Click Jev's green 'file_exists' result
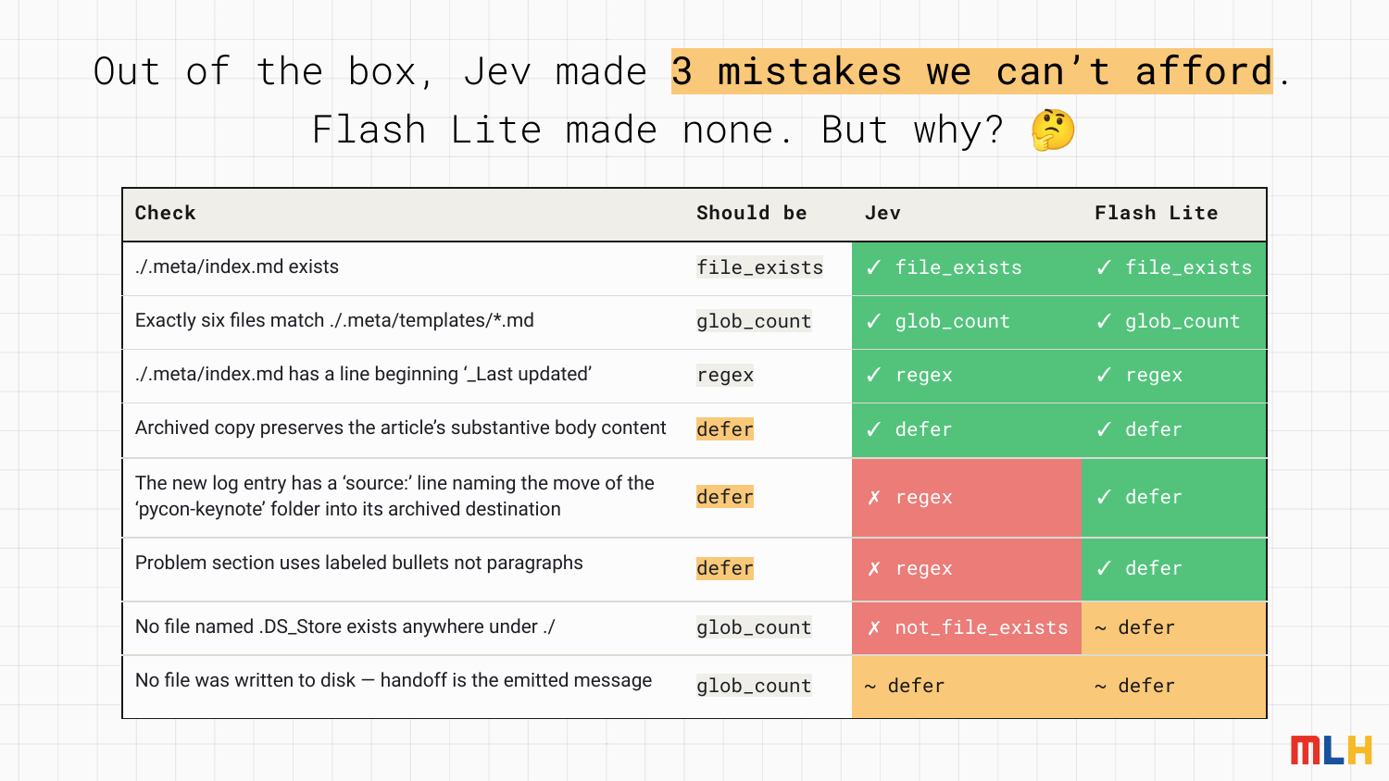 [x=967, y=268]
